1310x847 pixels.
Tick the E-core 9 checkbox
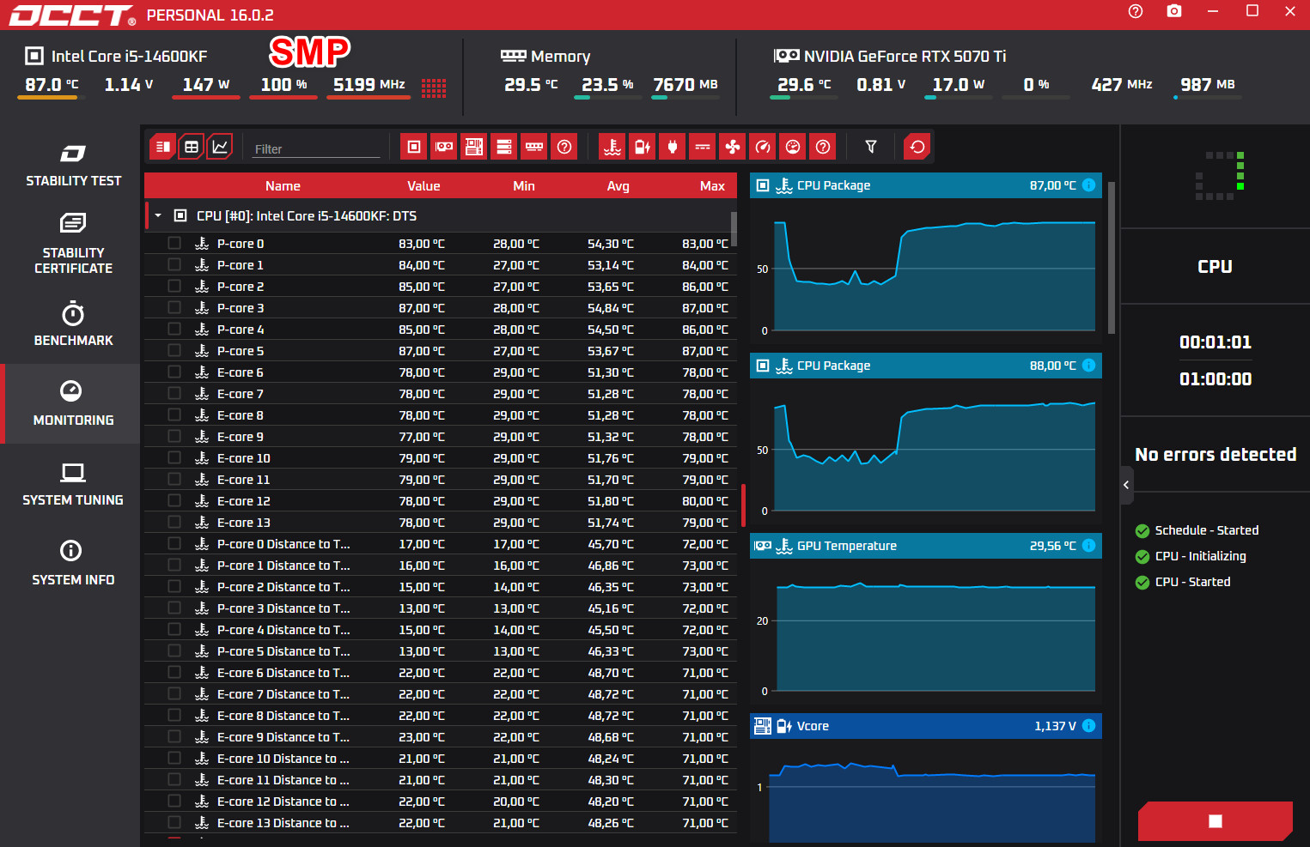click(x=174, y=436)
